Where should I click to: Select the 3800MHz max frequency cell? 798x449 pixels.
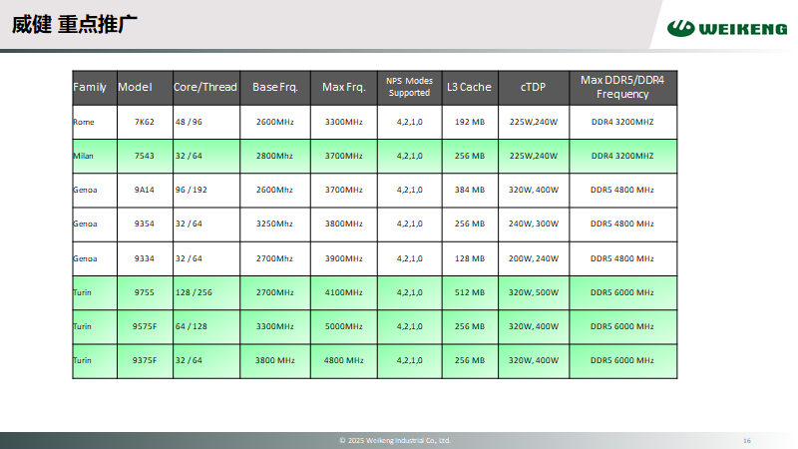point(343,224)
